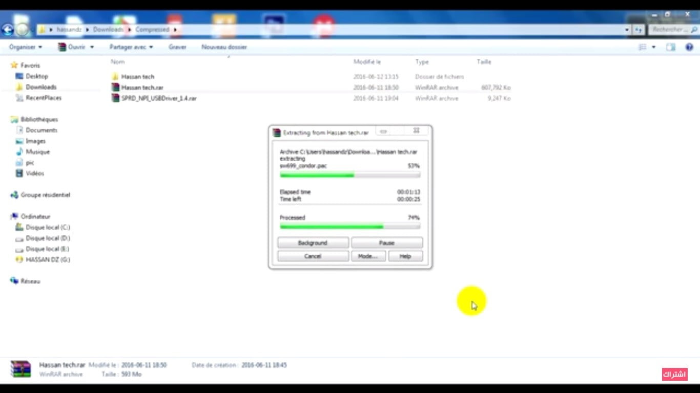
Task: Click the back navigation arrow
Action: [7, 30]
